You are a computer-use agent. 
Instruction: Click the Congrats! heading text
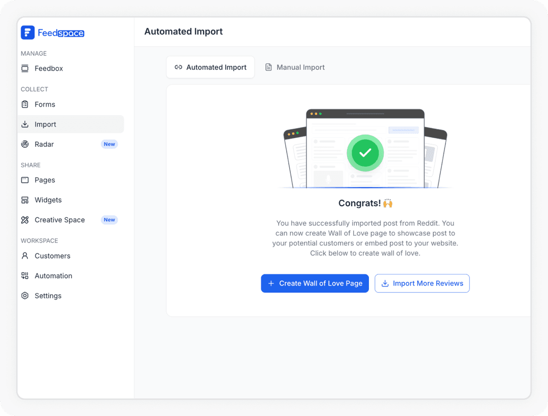pyautogui.click(x=360, y=203)
